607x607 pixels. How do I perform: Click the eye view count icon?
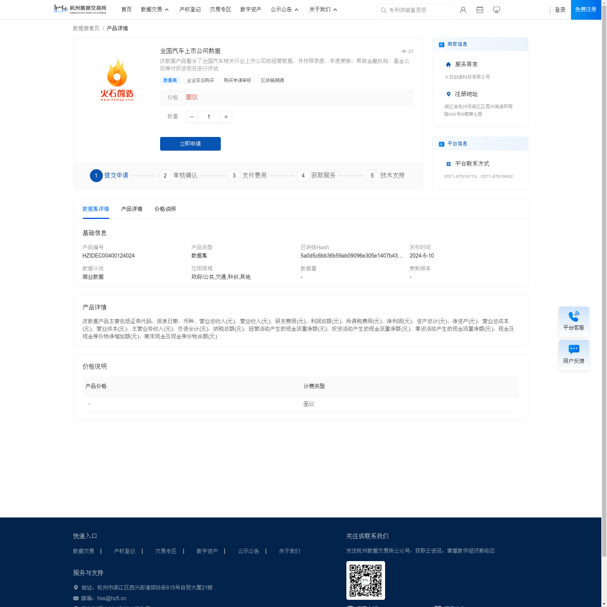coord(404,51)
